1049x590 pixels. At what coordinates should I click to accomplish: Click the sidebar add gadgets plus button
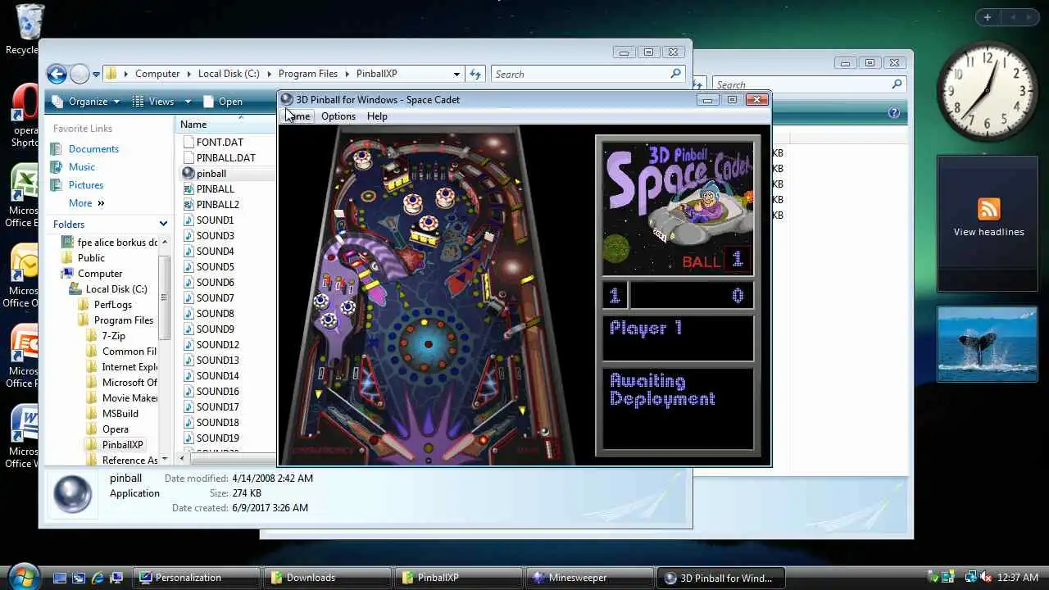point(988,17)
